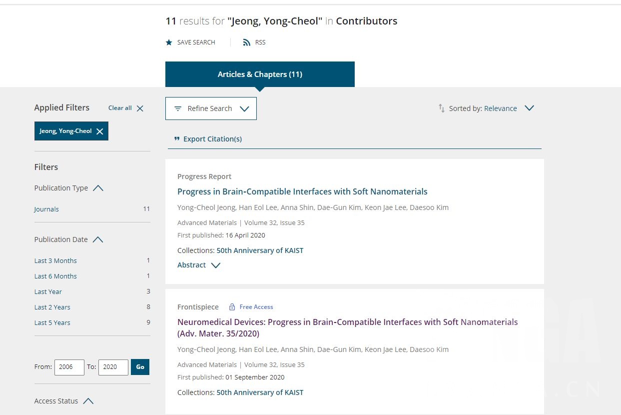This screenshot has width=621, height=415.
Task: Open the Sorted by Relevance dropdown
Action: [530, 108]
